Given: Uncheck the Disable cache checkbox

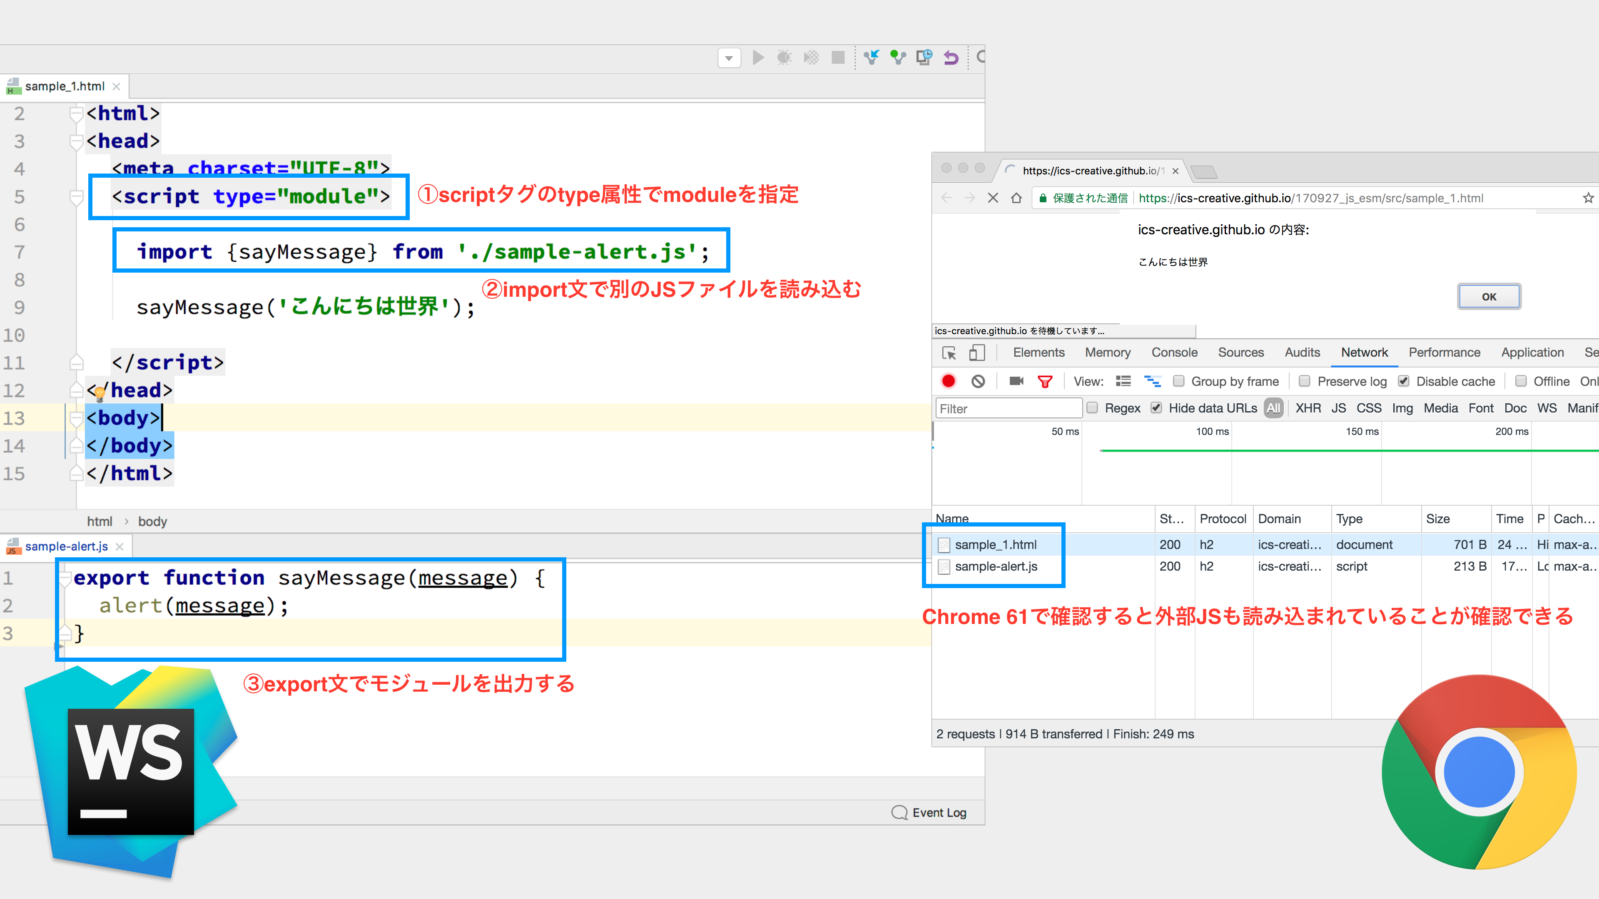Looking at the screenshot, I should (1403, 381).
